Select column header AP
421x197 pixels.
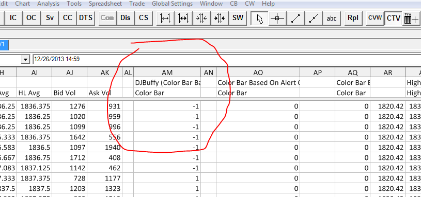(x=318, y=73)
